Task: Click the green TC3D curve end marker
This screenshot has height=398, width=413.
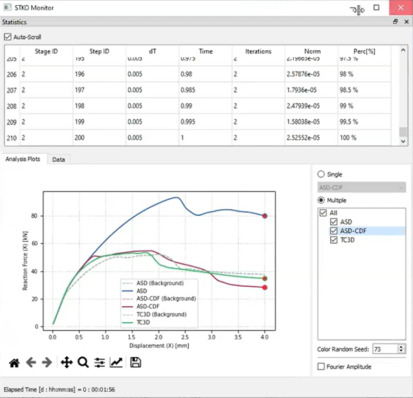Action: (x=265, y=279)
